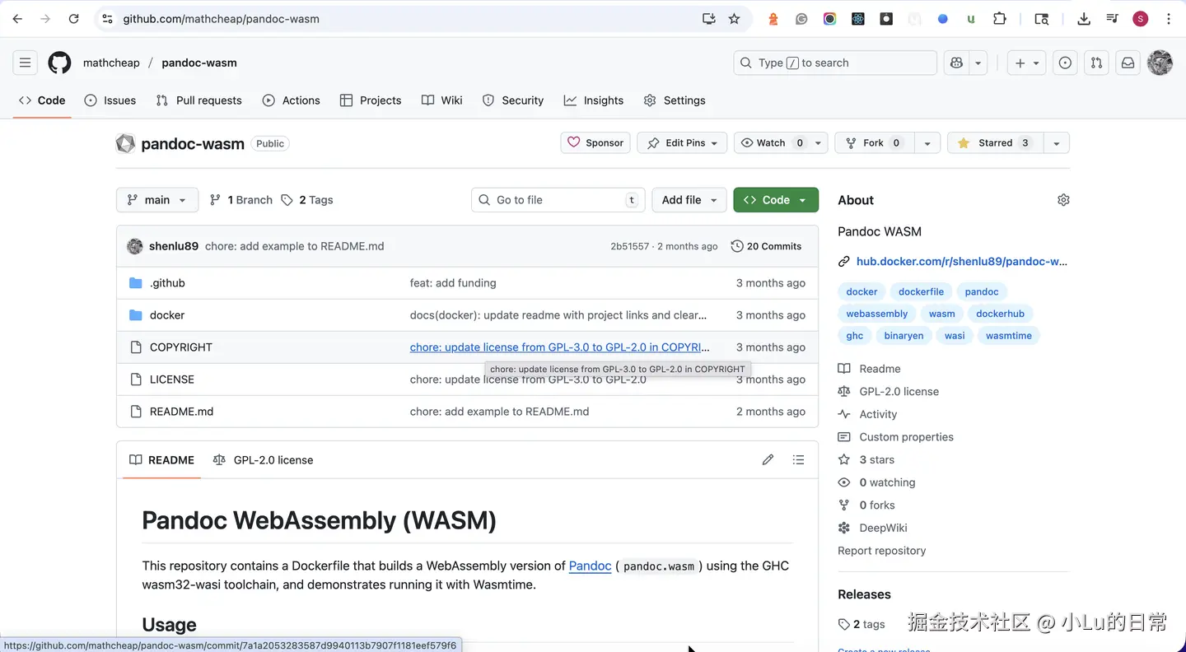
Task: Open the Chrome profile avatar
Action: pyautogui.click(x=1141, y=19)
